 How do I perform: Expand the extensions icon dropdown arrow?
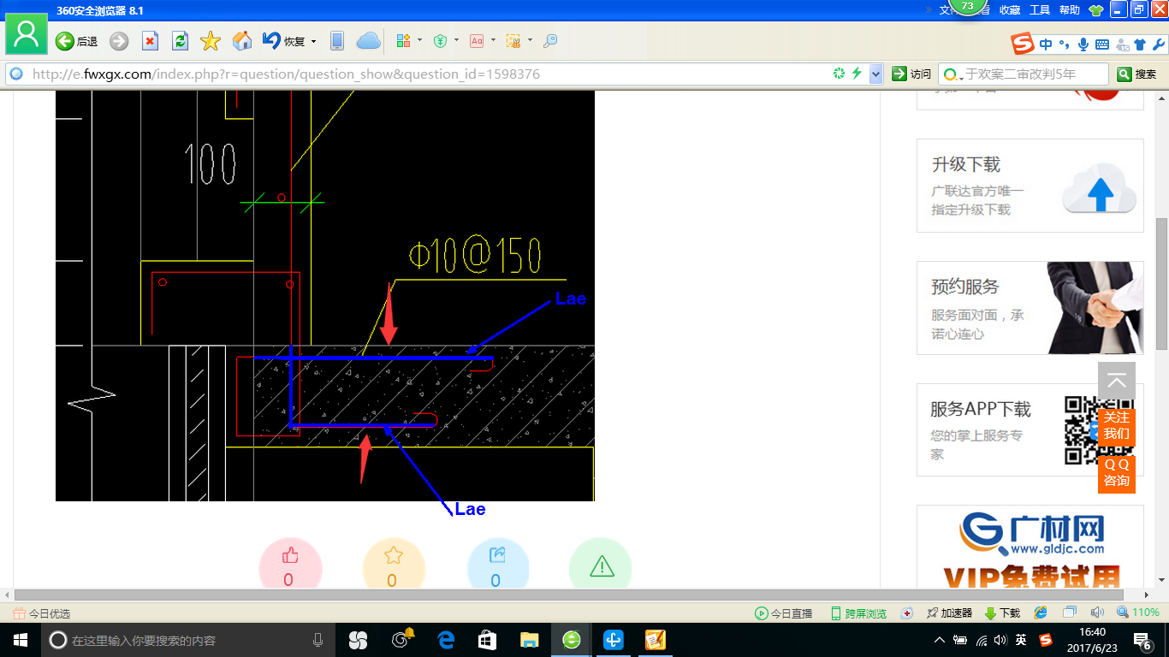tap(419, 40)
